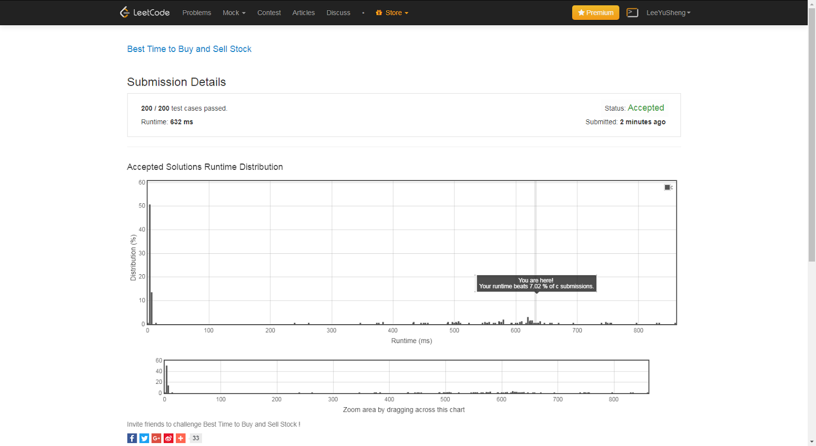Screen dimensions: 816x446
Task: Share via the Google Plus icon
Action: pyautogui.click(x=157, y=438)
